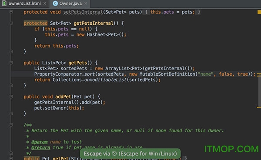Click the HTML file icon on ownersList tab
The height and width of the screenshot is (160, 261).
[x=4, y=3]
